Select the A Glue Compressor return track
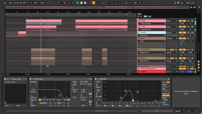 tap(151, 69)
